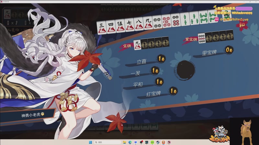Click the 1番 badge next to 一发

[155, 71]
